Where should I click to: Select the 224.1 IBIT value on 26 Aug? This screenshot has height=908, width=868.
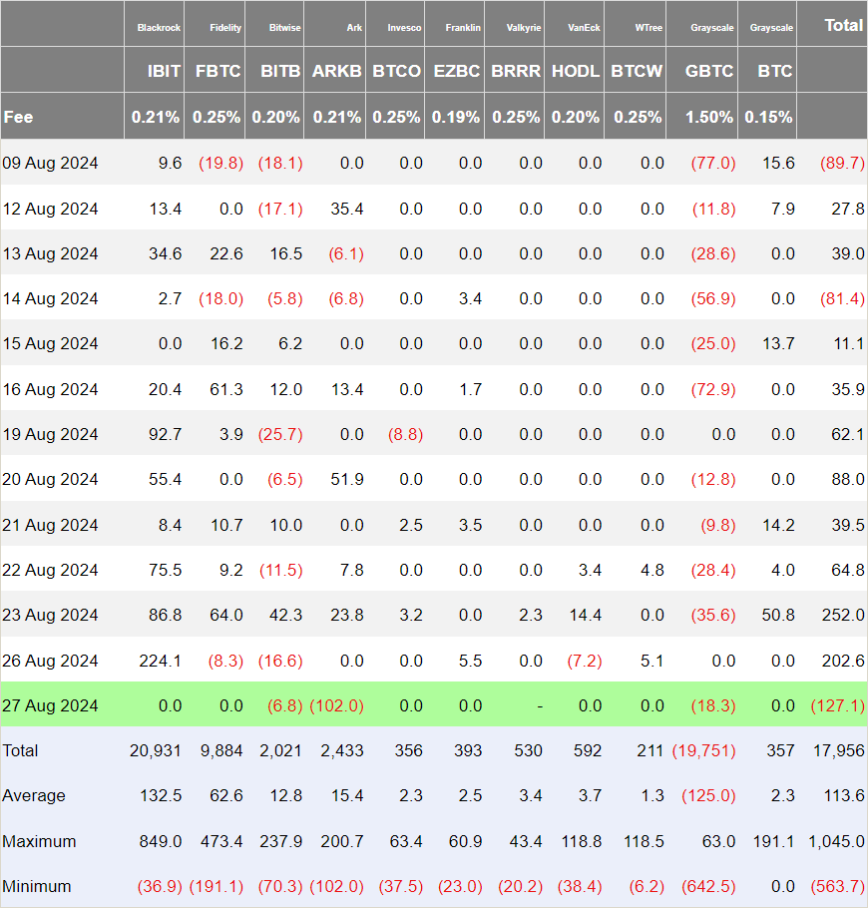pos(160,661)
